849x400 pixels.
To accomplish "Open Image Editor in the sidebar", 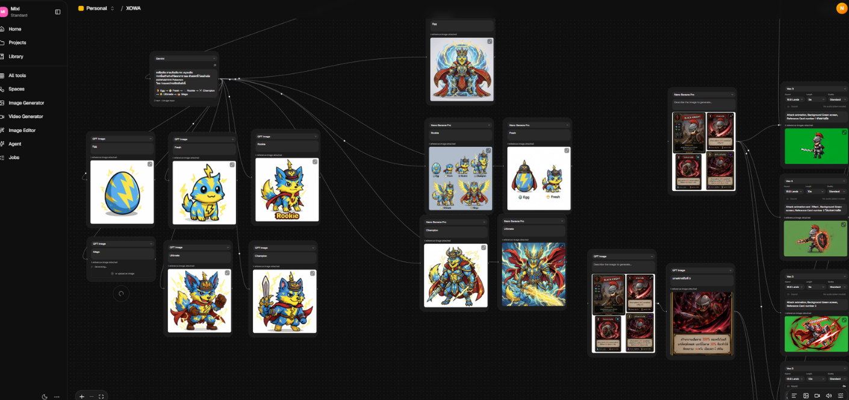I will [x=22, y=130].
